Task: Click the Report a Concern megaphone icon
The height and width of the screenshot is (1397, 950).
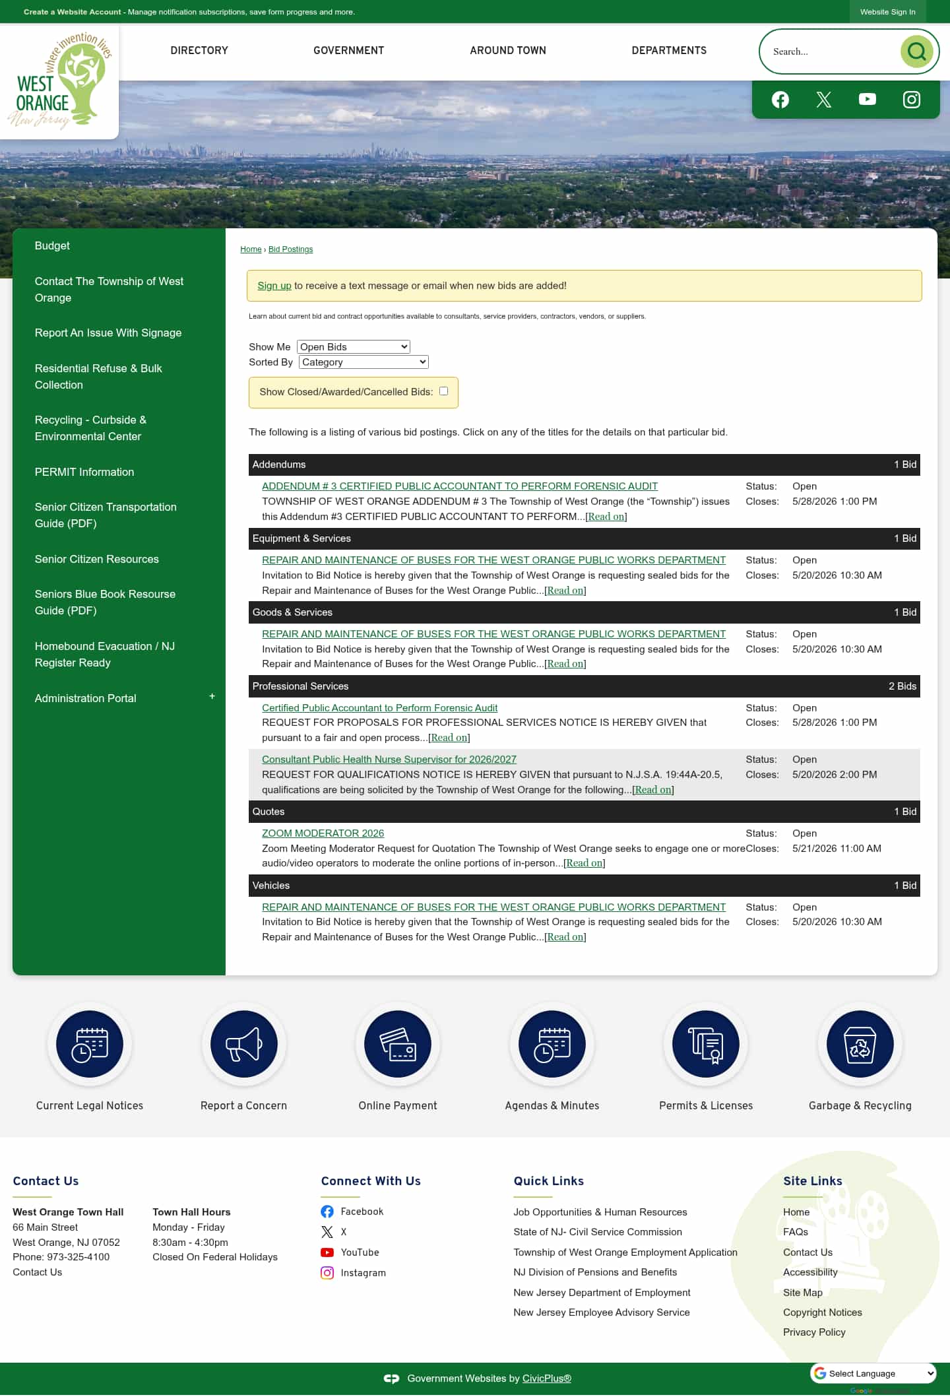Action: (244, 1044)
